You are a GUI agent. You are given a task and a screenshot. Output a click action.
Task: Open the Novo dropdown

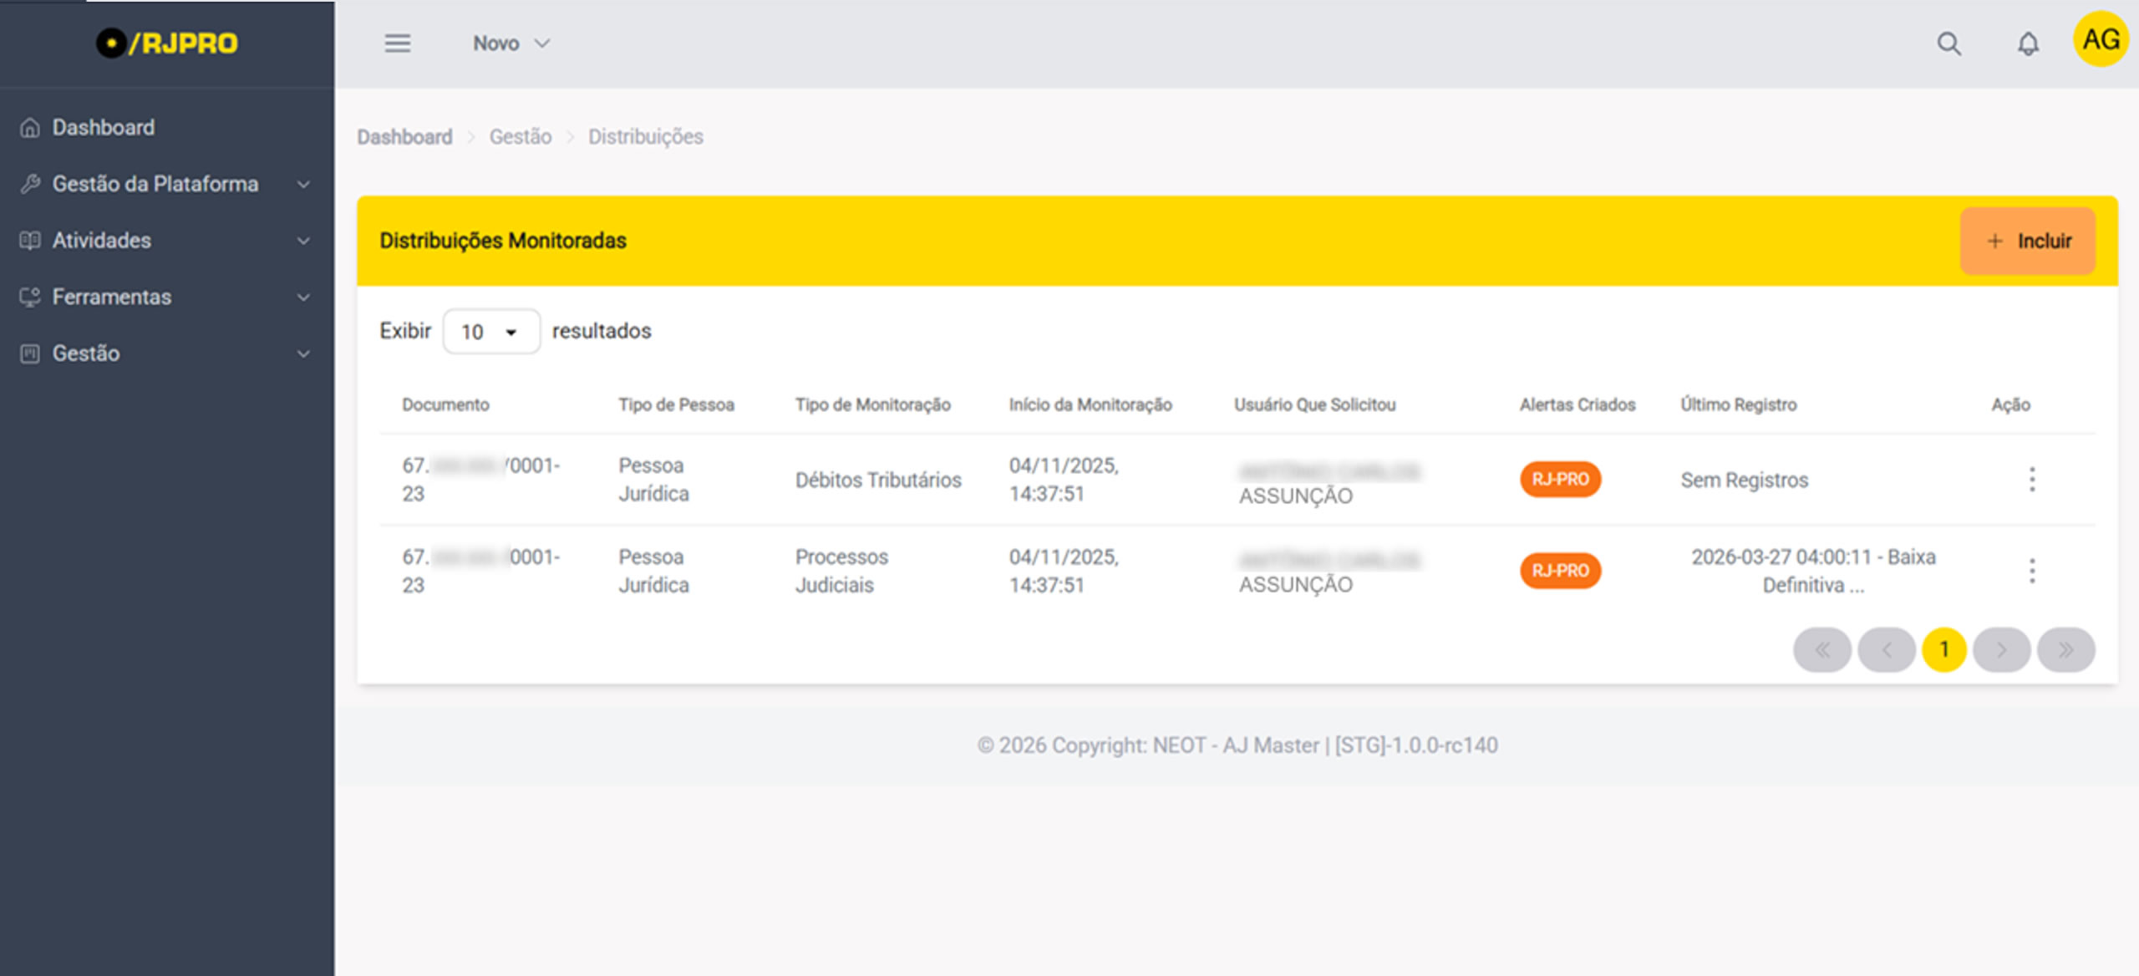click(x=511, y=43)
